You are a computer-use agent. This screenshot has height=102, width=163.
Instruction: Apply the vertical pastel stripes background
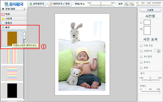pyautogui.click(x=12, y=56)
